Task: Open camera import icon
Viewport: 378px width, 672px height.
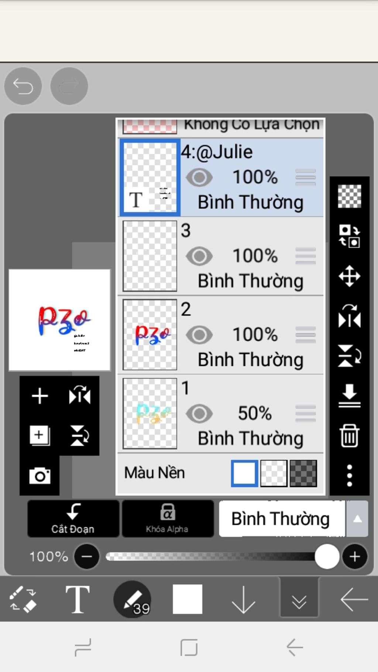Action: point(40,476)
